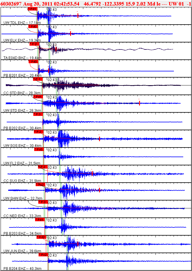Click the 02:43 time label on UW FL2 trace
This screenshot has width=192, height=271.
point(52,150)
